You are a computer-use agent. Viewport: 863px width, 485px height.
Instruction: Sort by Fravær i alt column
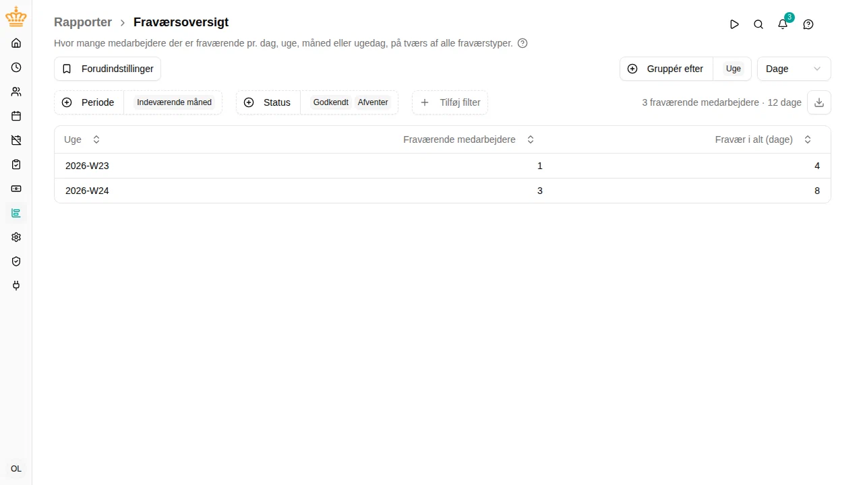pos(763,139)
